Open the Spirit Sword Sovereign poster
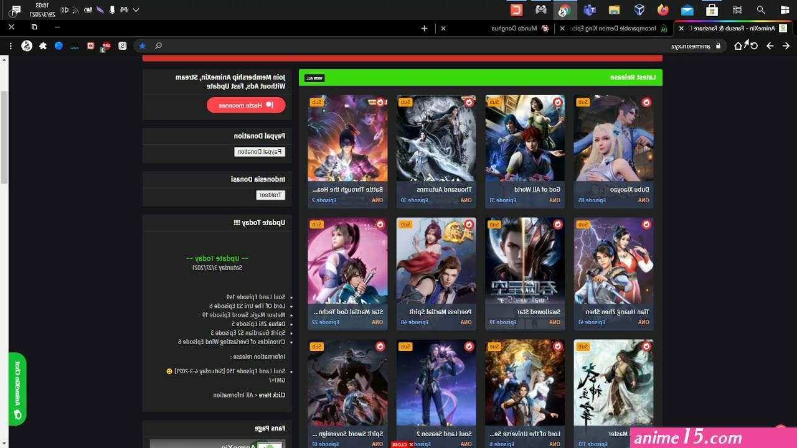 (x=347, y=383)
